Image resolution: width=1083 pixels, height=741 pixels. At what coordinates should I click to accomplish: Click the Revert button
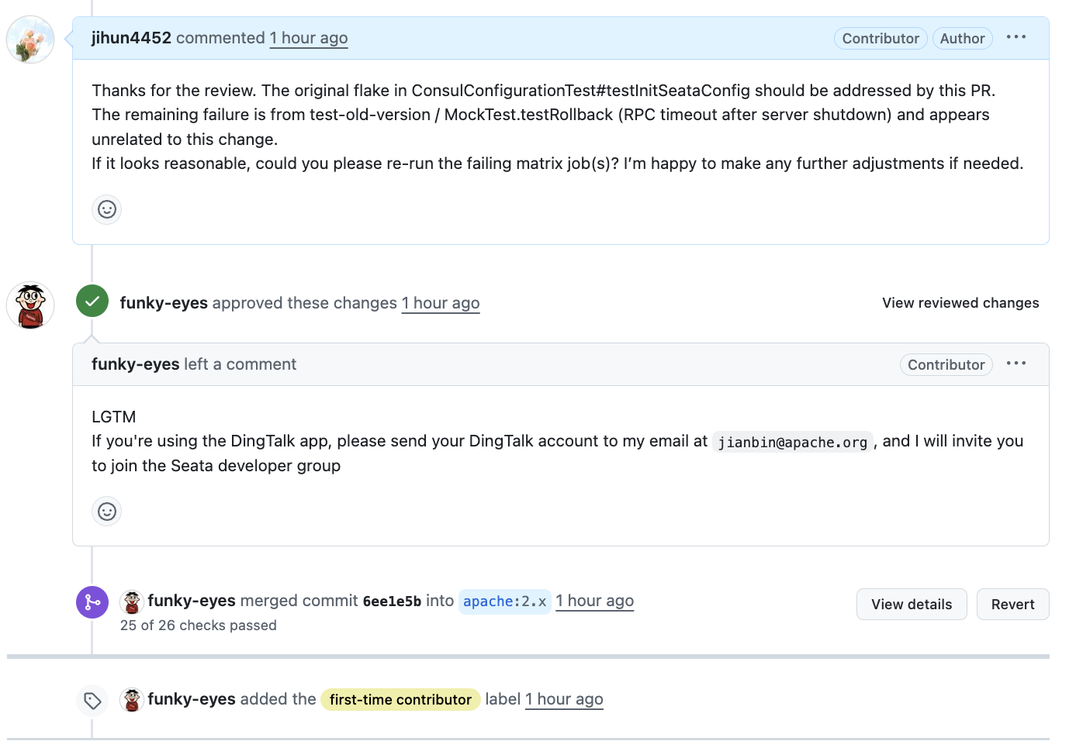coord(1012,605)
